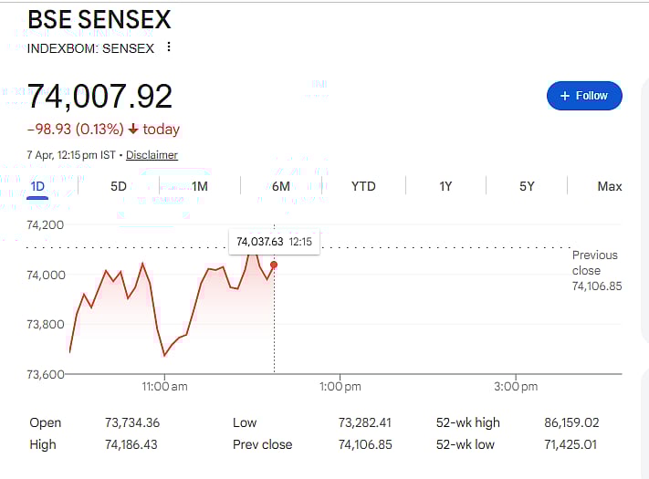This screenshot has height=479, width=649.
Task: Click the plus icon in Follow button
Action: (x=565, y=96)
